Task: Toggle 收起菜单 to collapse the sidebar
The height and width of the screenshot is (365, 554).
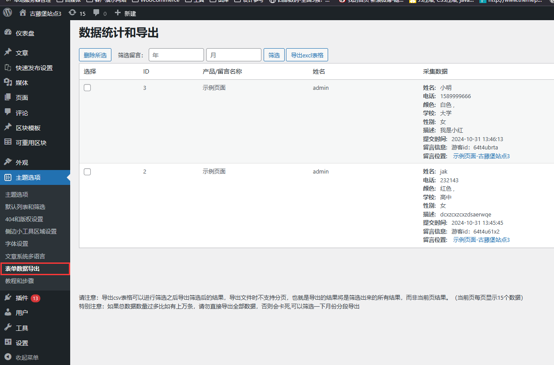Action: [25, 357]
